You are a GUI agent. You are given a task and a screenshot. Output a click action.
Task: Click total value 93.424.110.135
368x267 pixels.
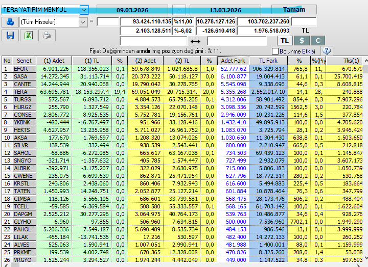(x=146, y=21)
